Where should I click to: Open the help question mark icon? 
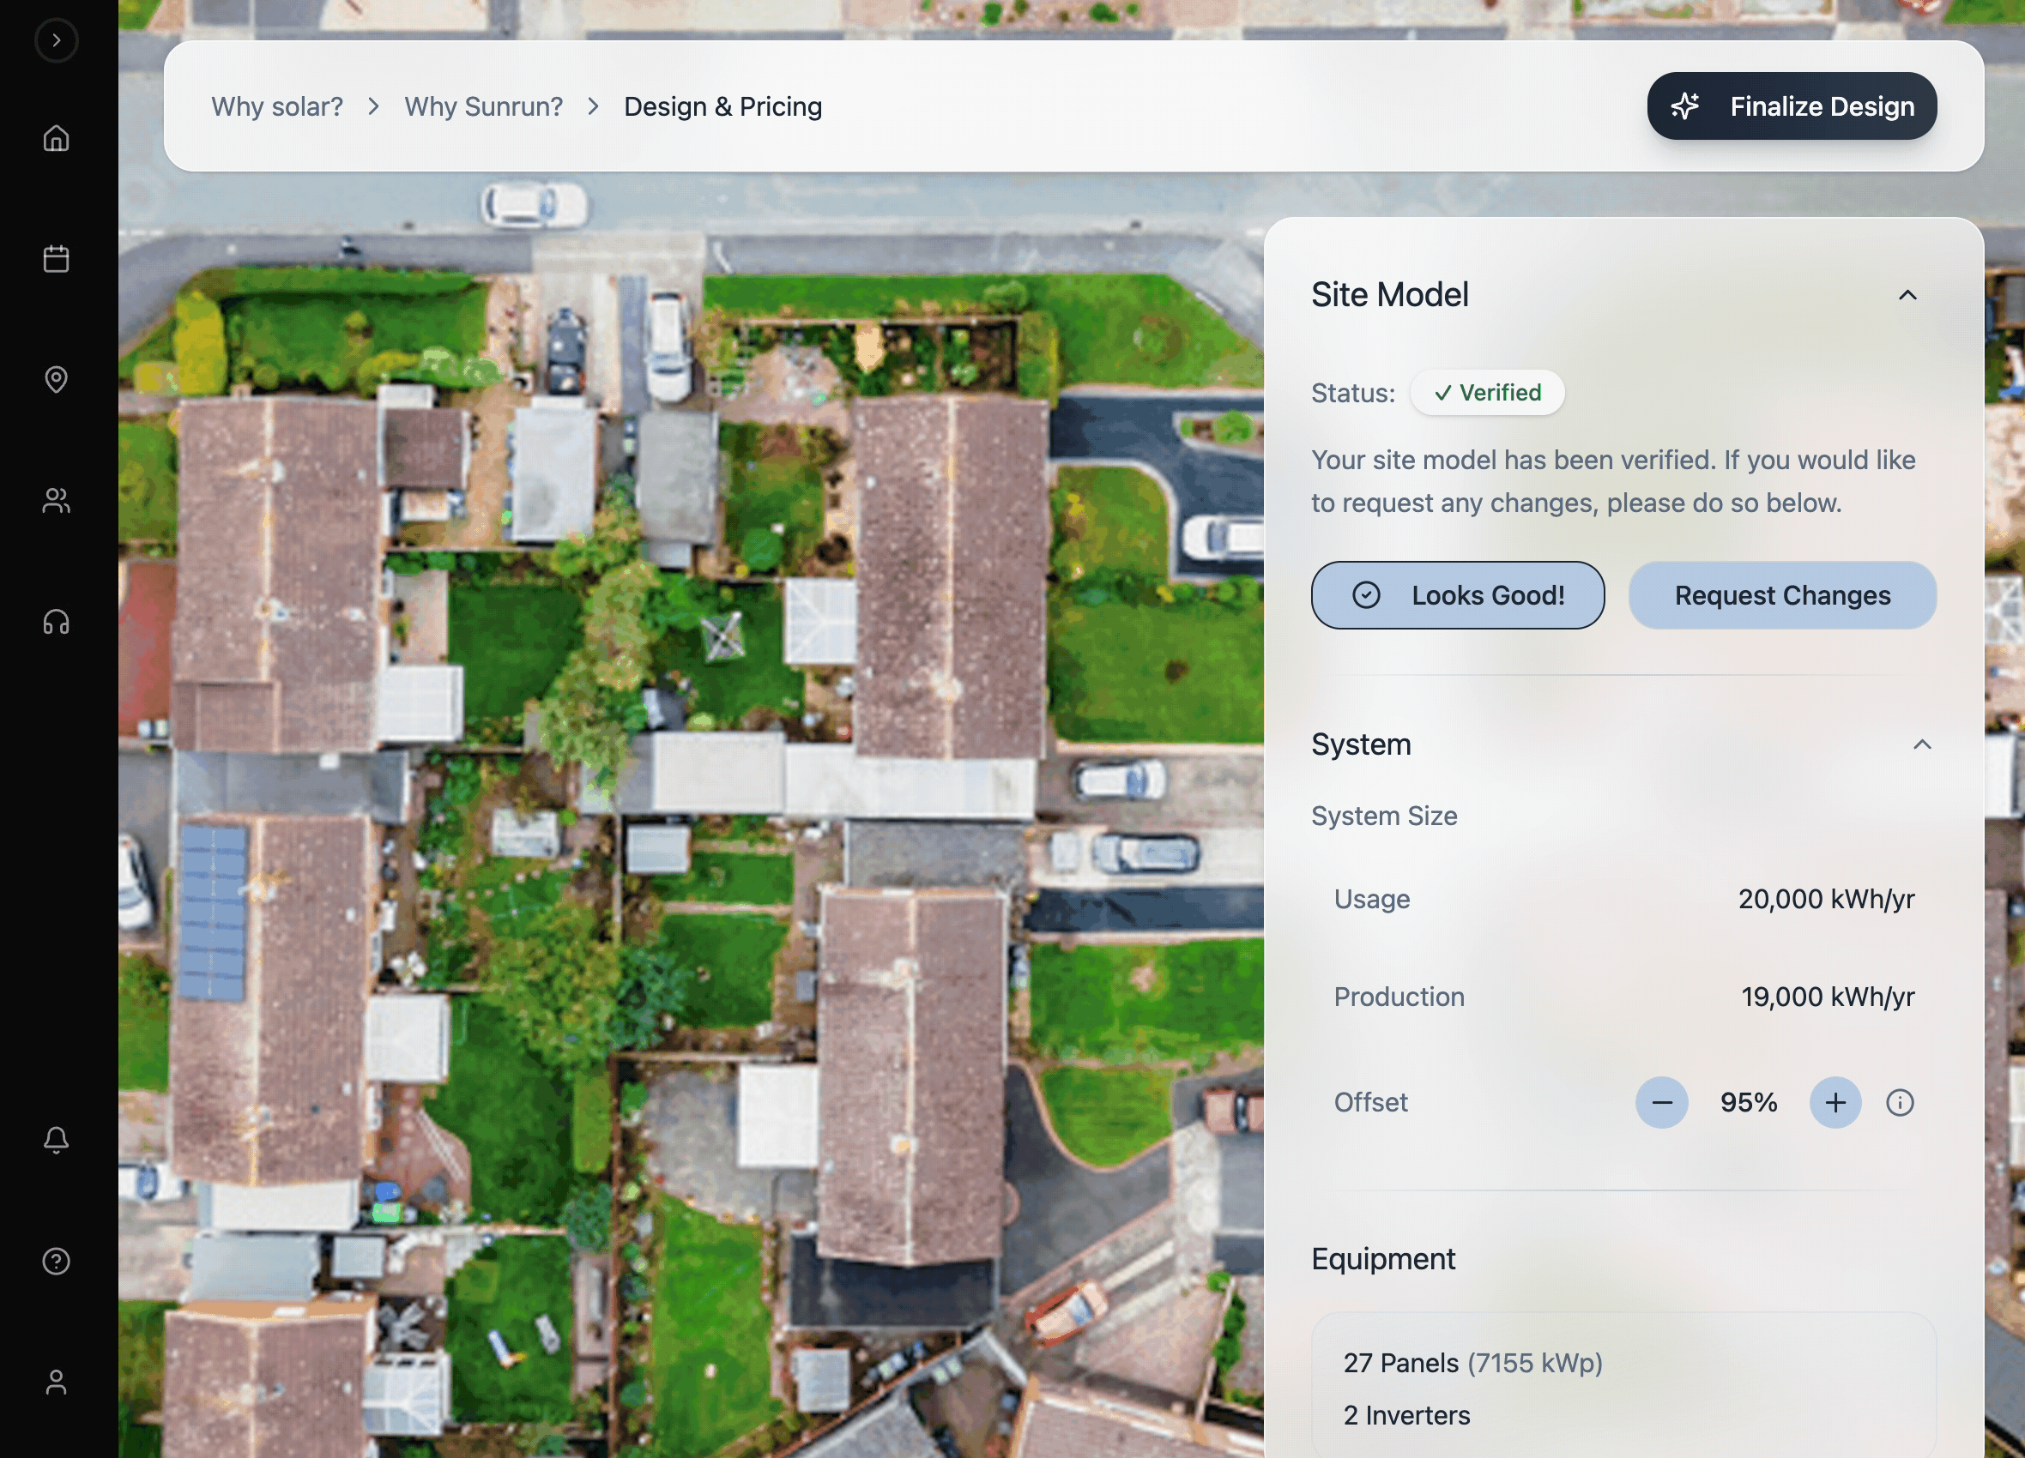57,1261
